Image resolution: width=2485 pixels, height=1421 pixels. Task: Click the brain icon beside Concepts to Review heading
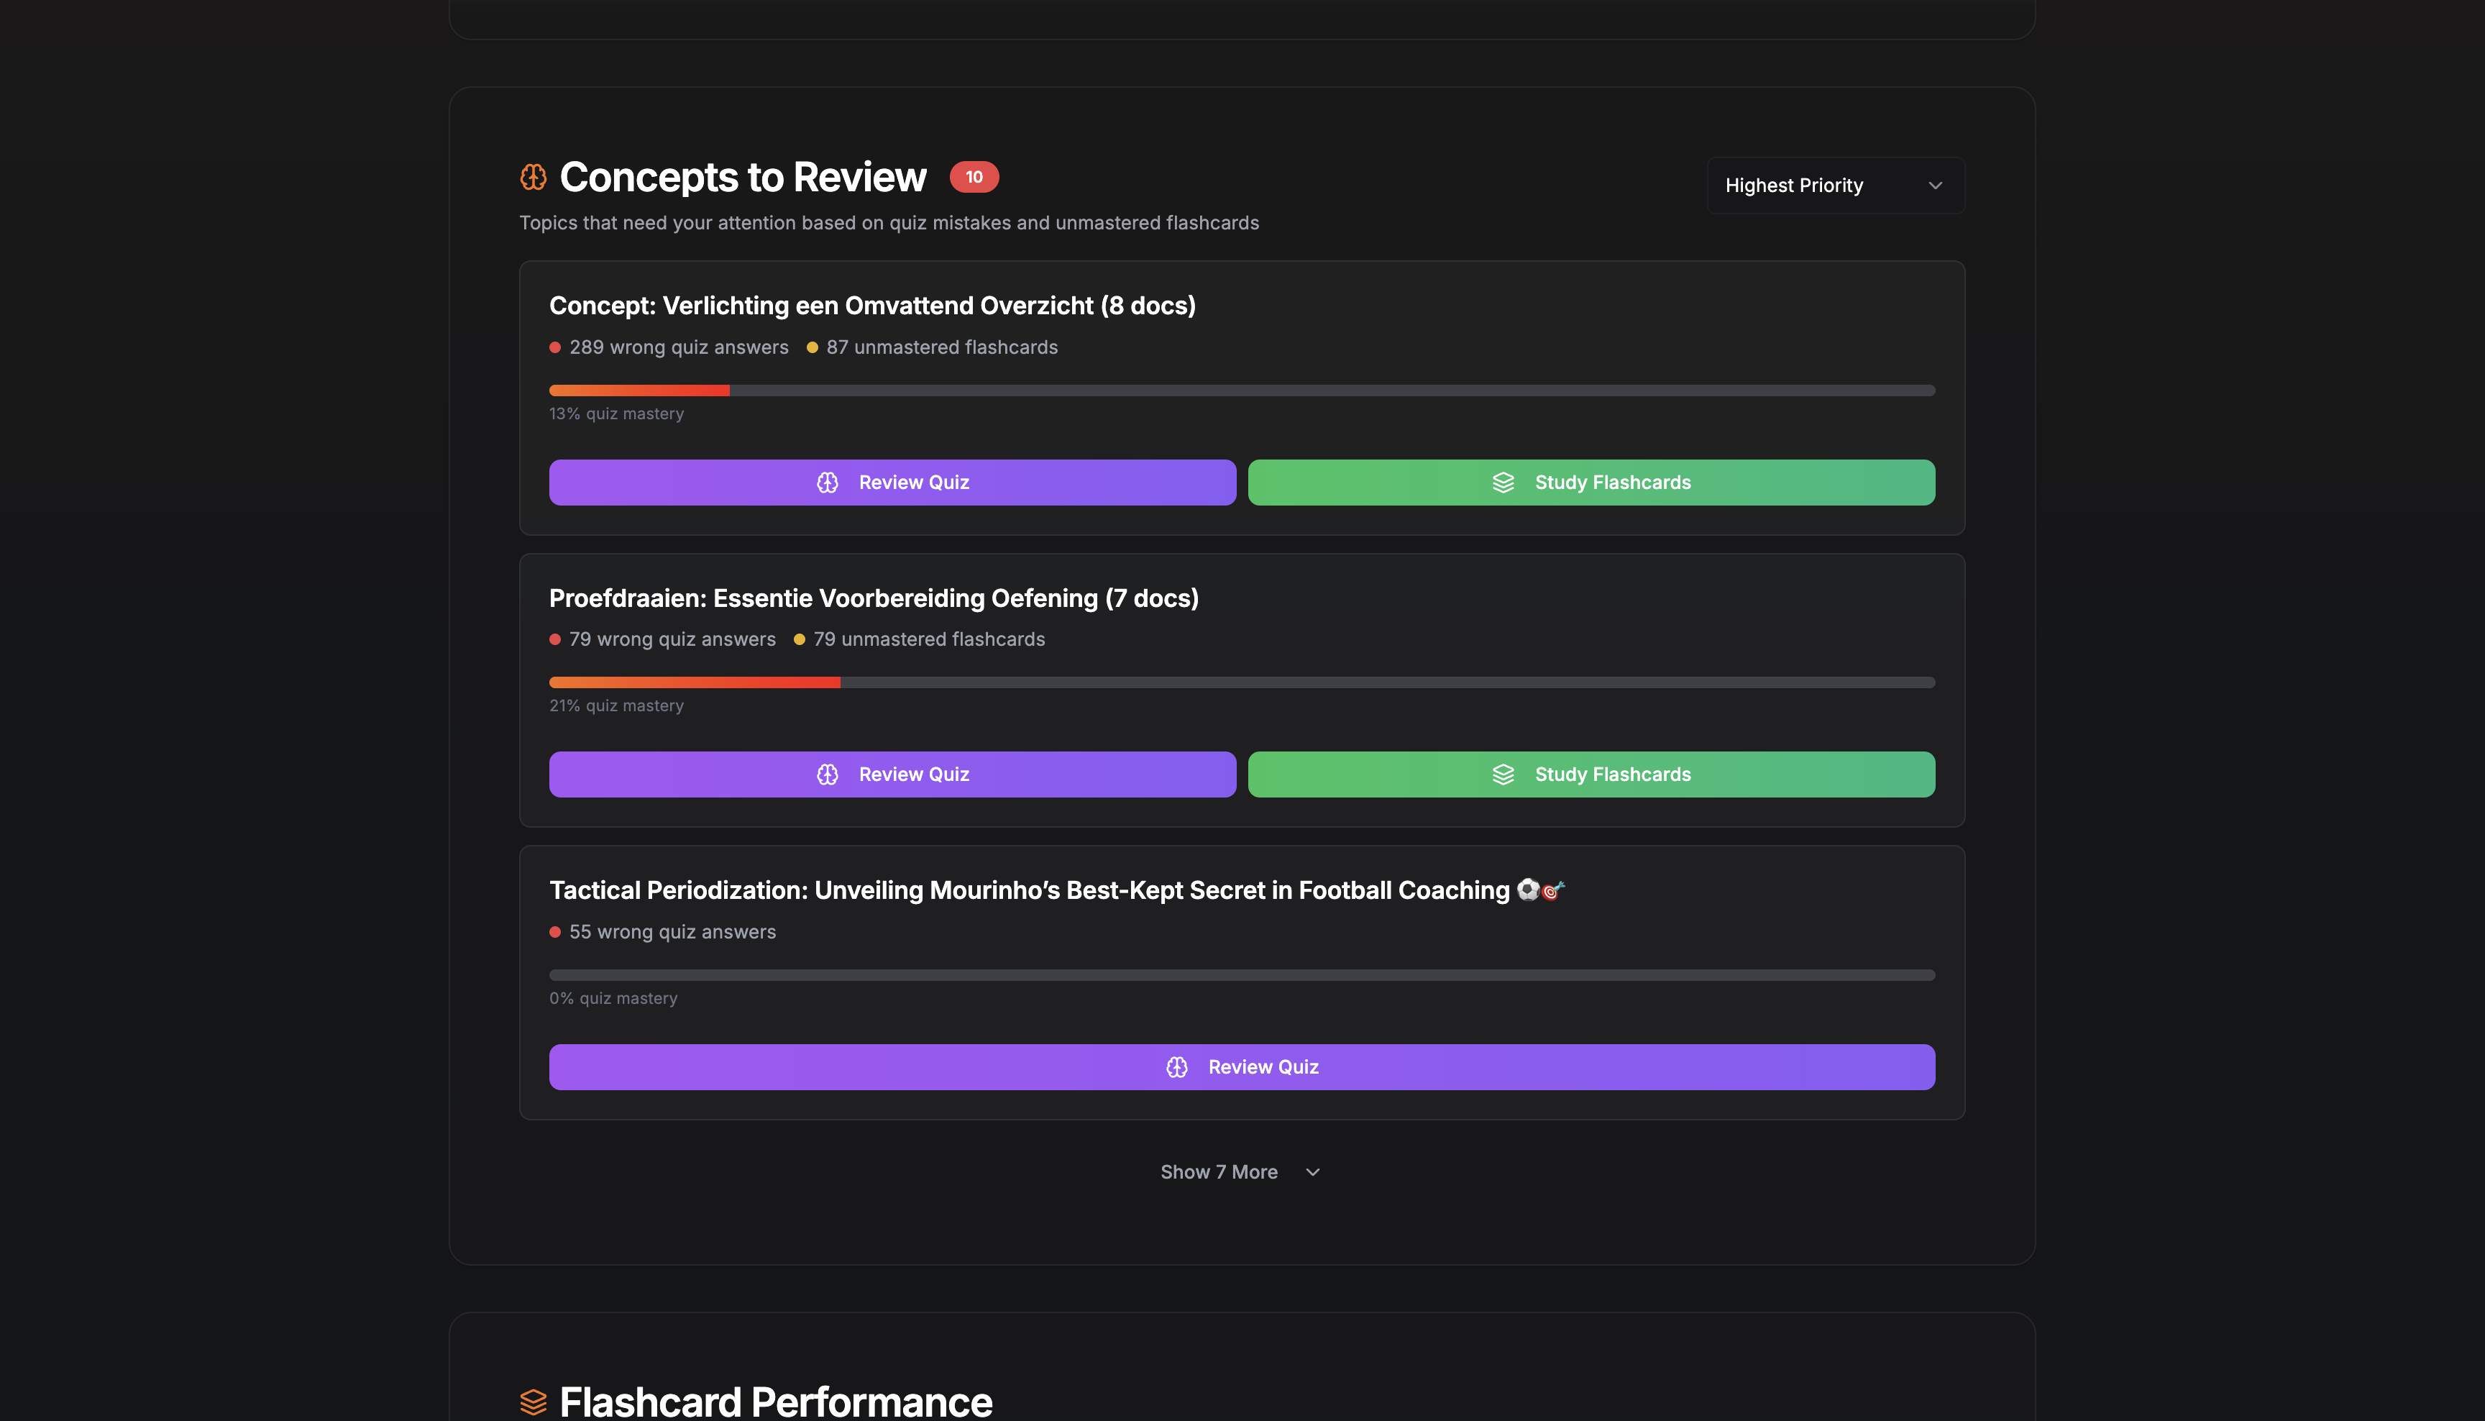point(533,177)
